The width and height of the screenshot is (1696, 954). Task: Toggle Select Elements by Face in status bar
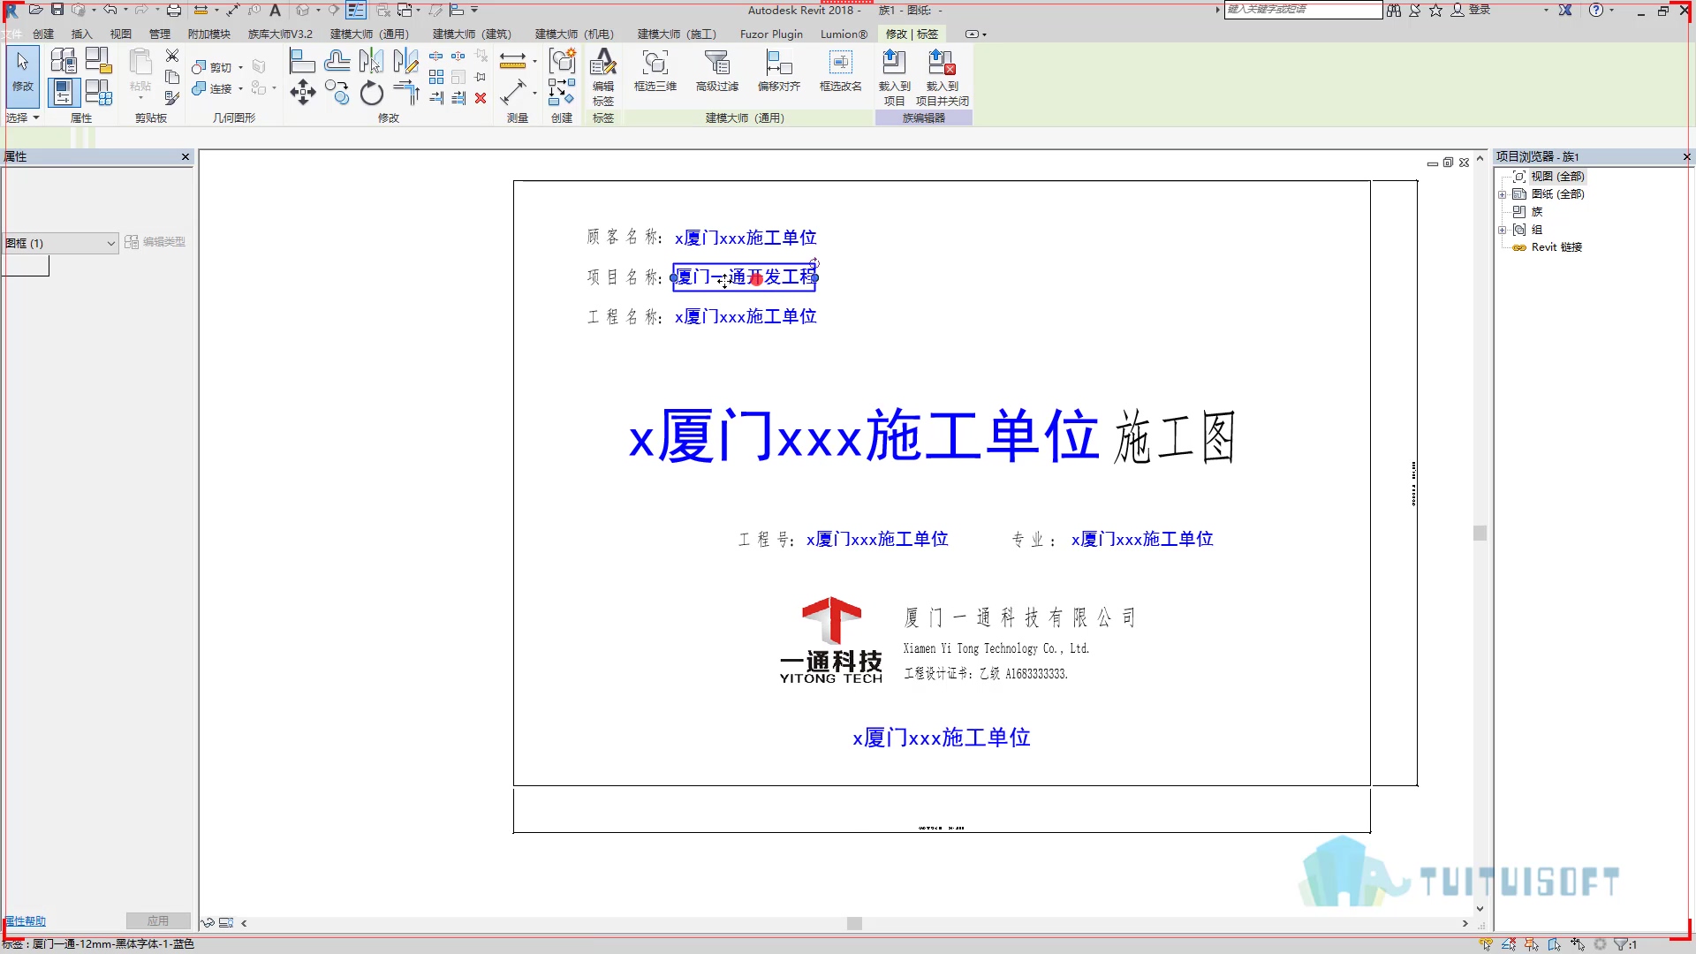[x=1555, y=944]
